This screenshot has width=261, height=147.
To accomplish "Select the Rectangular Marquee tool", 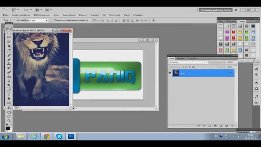I will 9,33.
